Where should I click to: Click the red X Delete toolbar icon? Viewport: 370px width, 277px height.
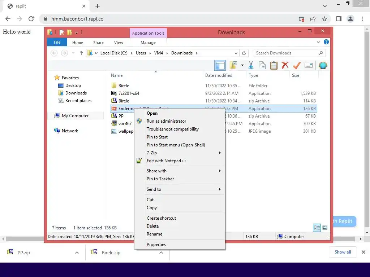tap(285, 65)
